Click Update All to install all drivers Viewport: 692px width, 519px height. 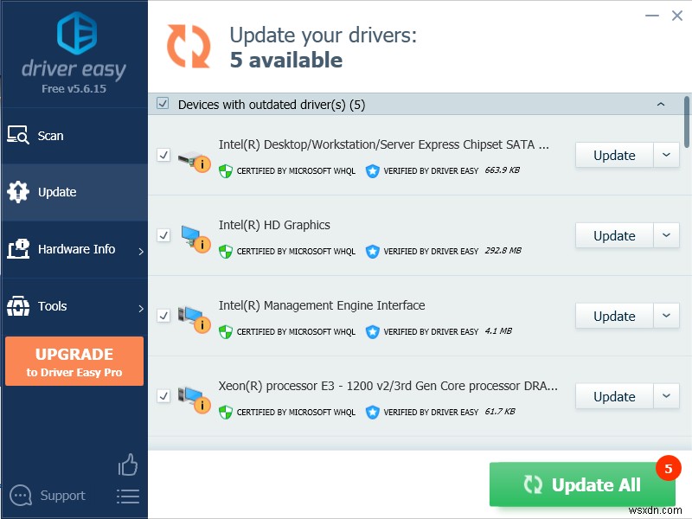581,484
